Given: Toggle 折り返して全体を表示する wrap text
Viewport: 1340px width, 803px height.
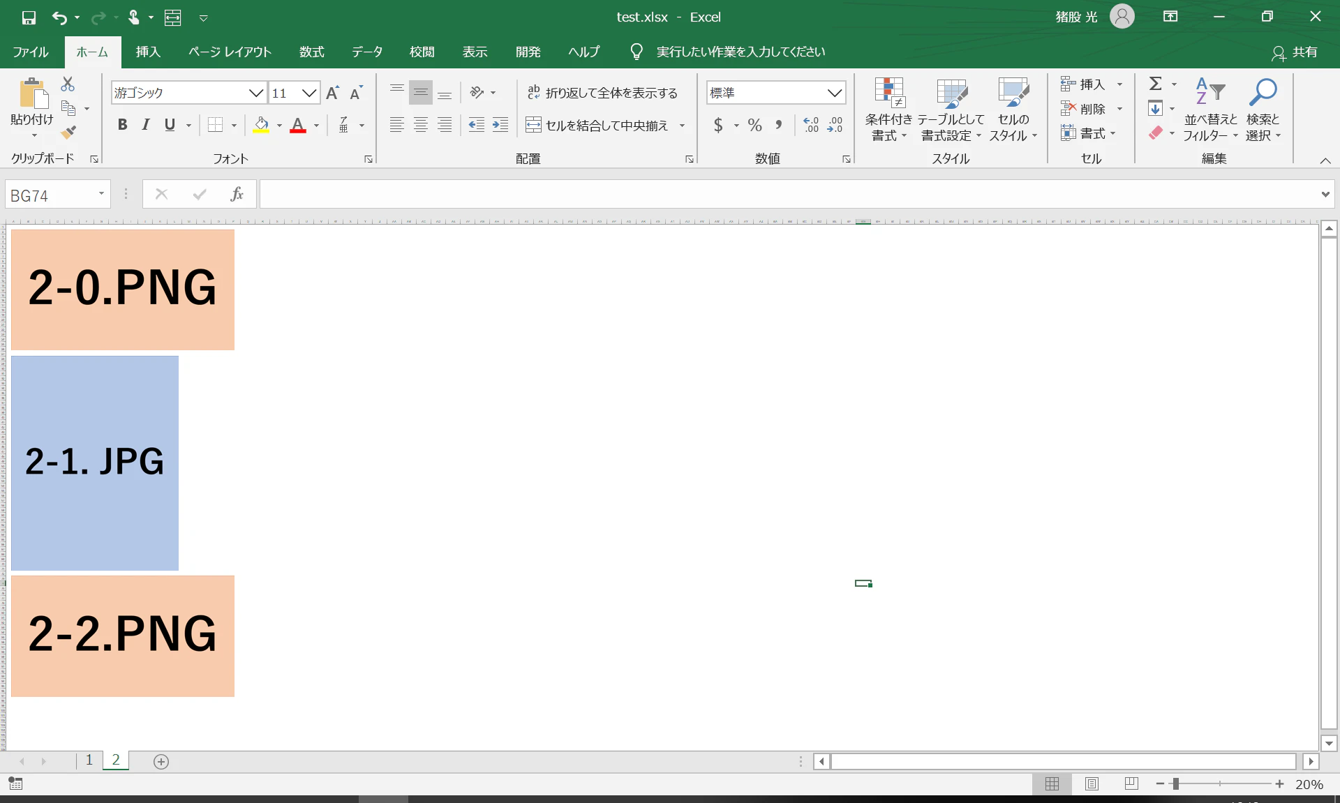Looking at the screenshot, I should 602,93.
